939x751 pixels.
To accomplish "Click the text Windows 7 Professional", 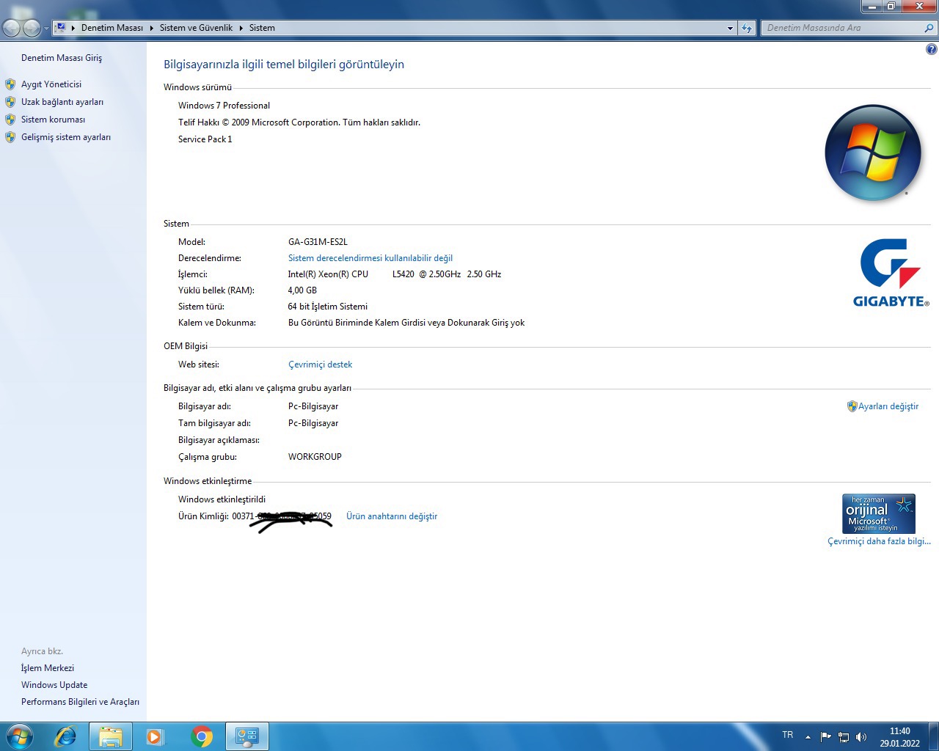I will (224, 106).
